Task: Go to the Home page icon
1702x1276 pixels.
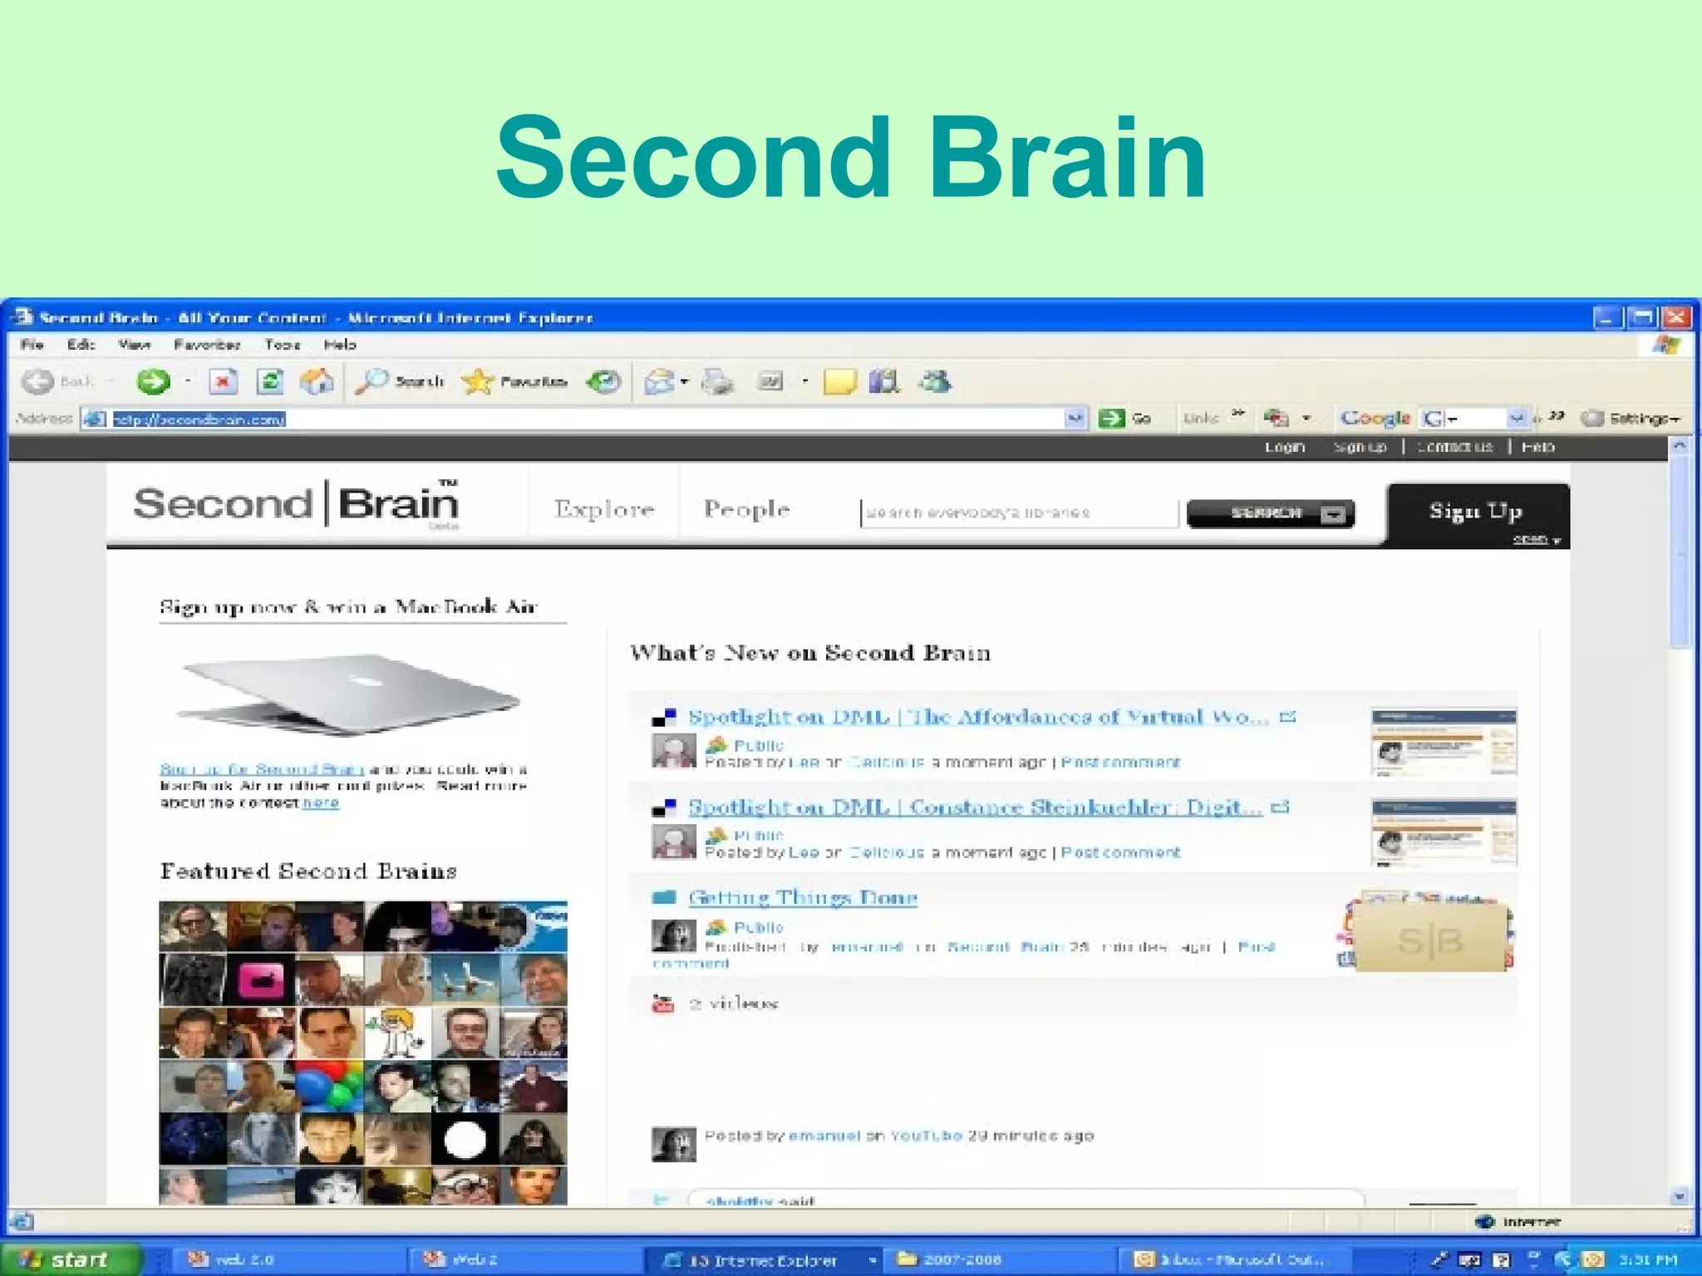Action: [316, 381]
